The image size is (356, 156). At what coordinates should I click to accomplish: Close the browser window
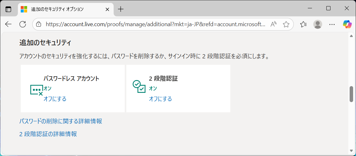(347, 8)
